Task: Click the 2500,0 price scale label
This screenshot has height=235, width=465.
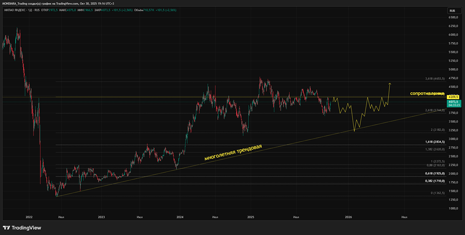Action: coord(454,156)
